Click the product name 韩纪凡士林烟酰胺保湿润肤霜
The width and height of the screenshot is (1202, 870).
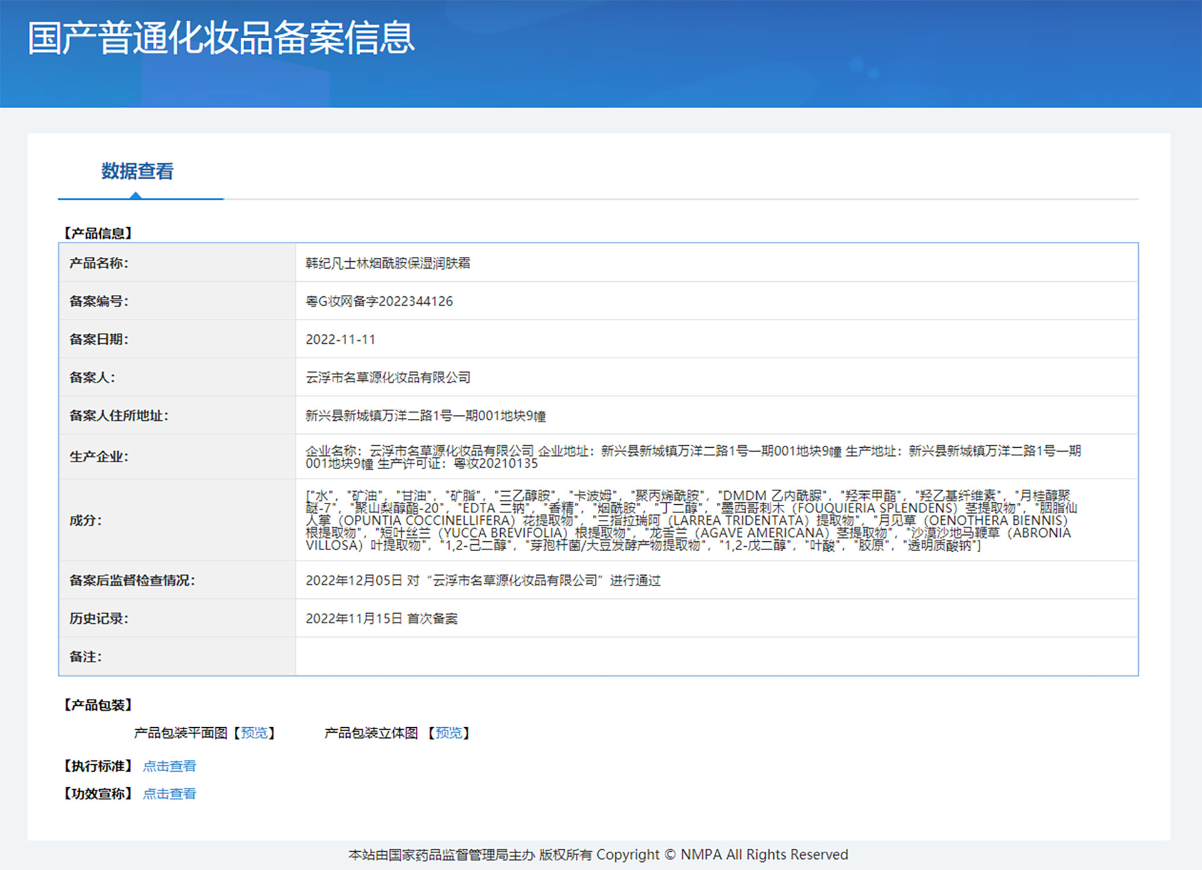(x=388, y=263)
